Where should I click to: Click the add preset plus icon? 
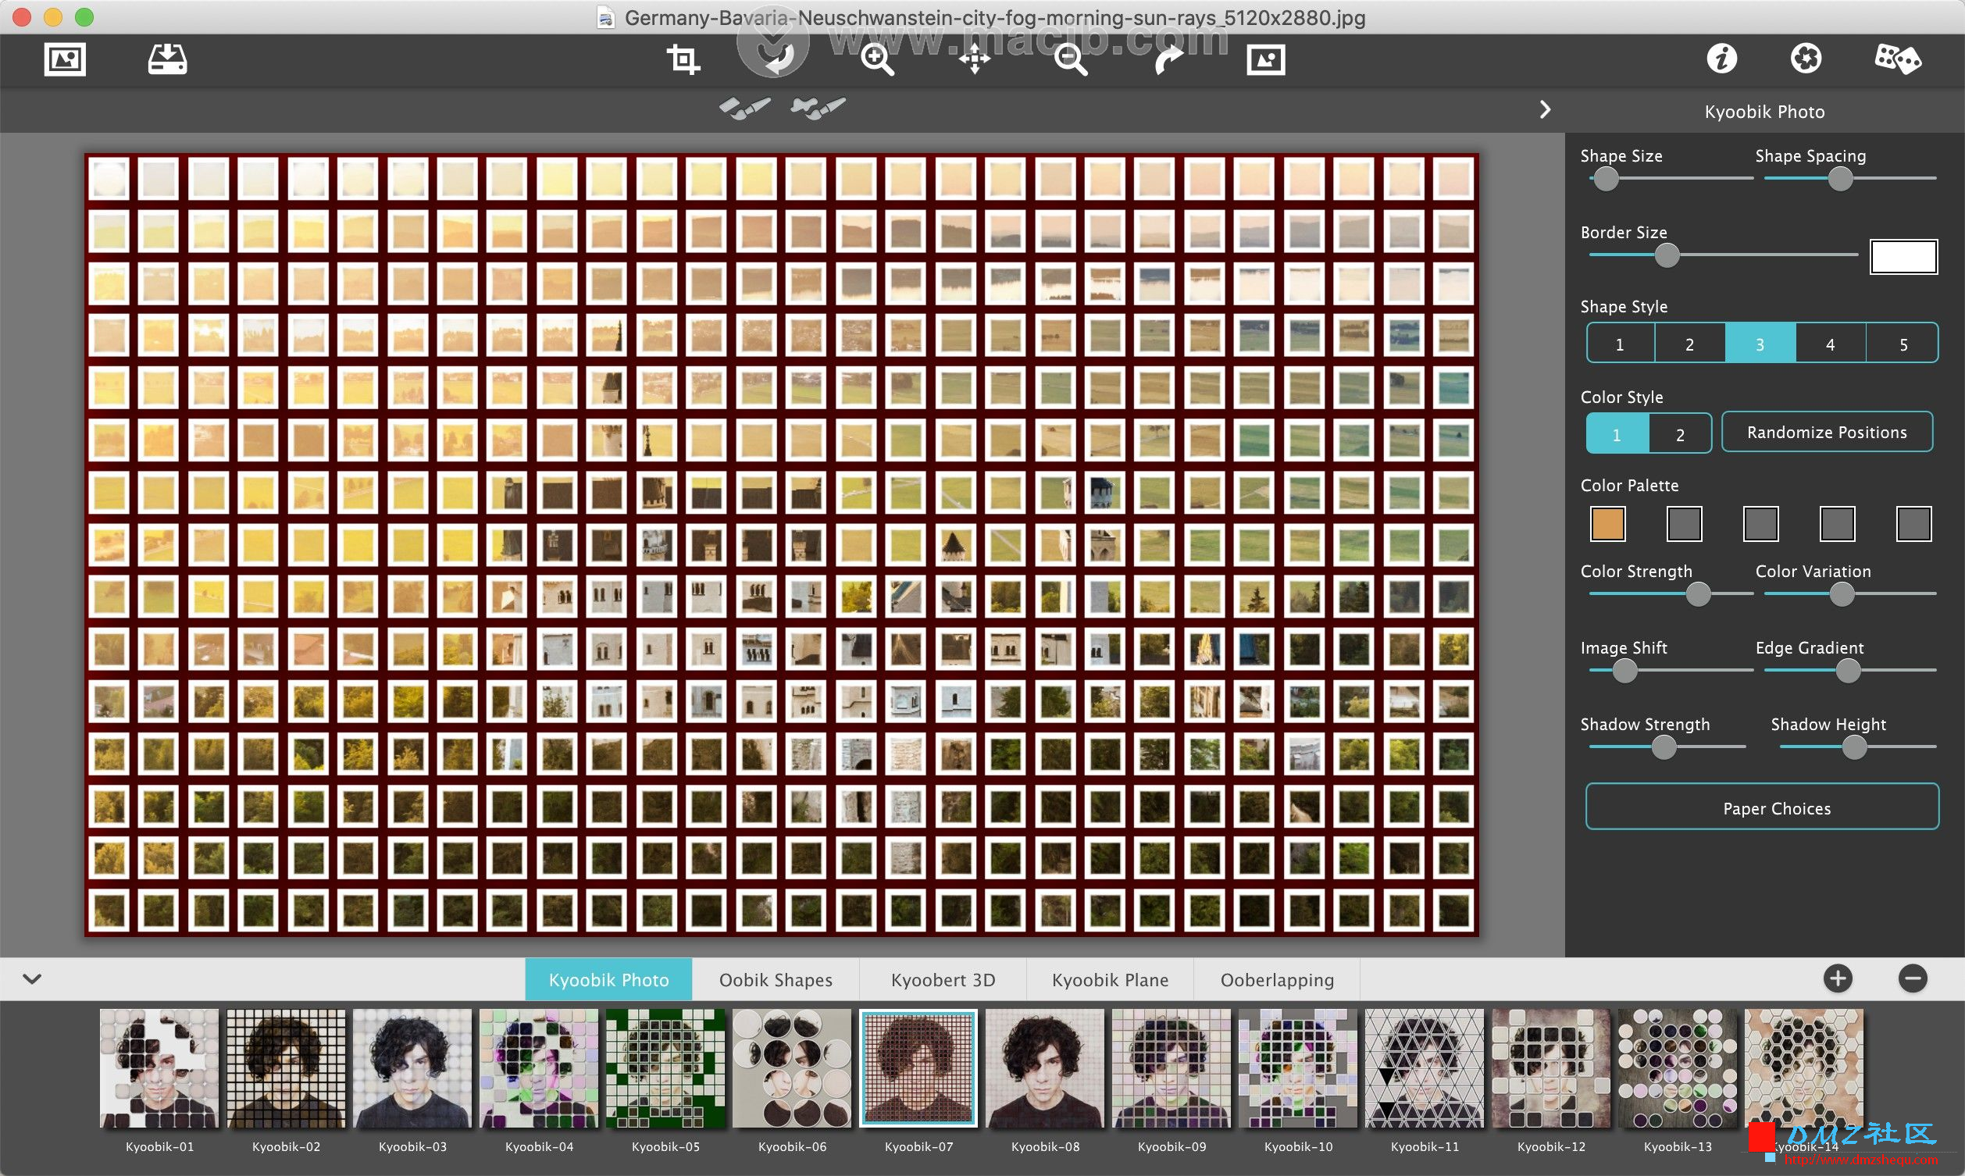tap(1838, 978)
